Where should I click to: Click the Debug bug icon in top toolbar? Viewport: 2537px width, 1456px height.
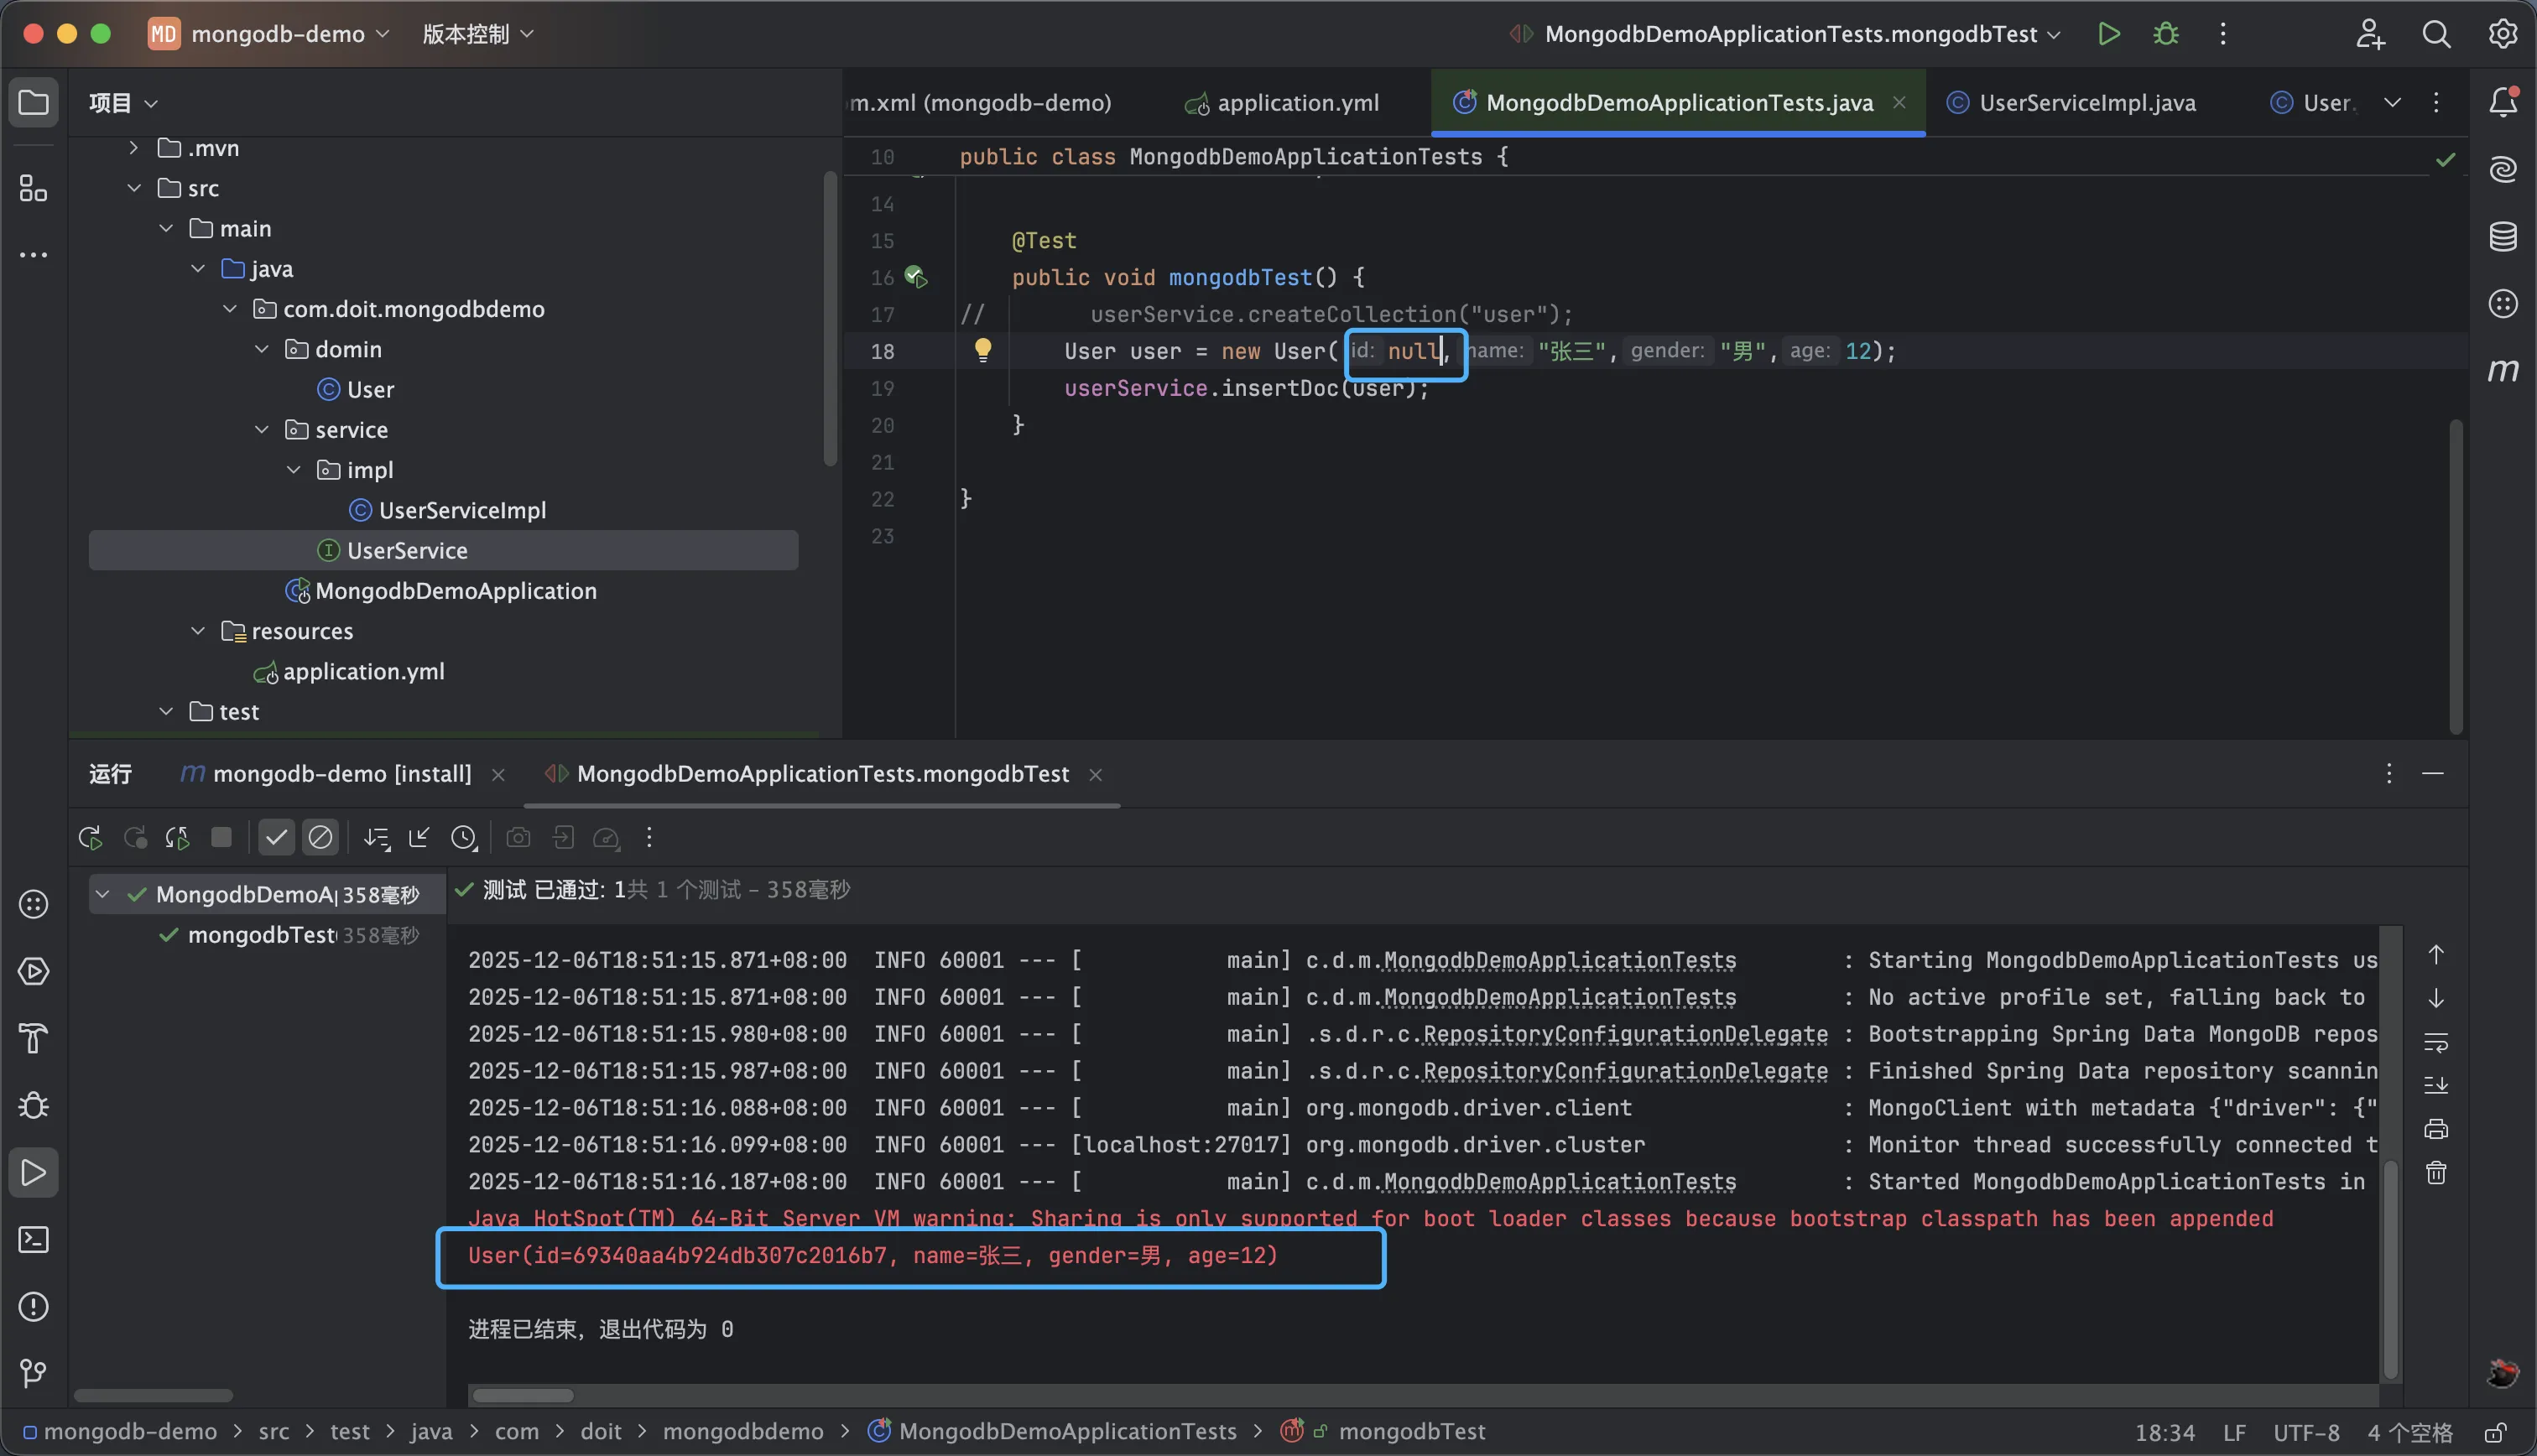(2165, 34)
